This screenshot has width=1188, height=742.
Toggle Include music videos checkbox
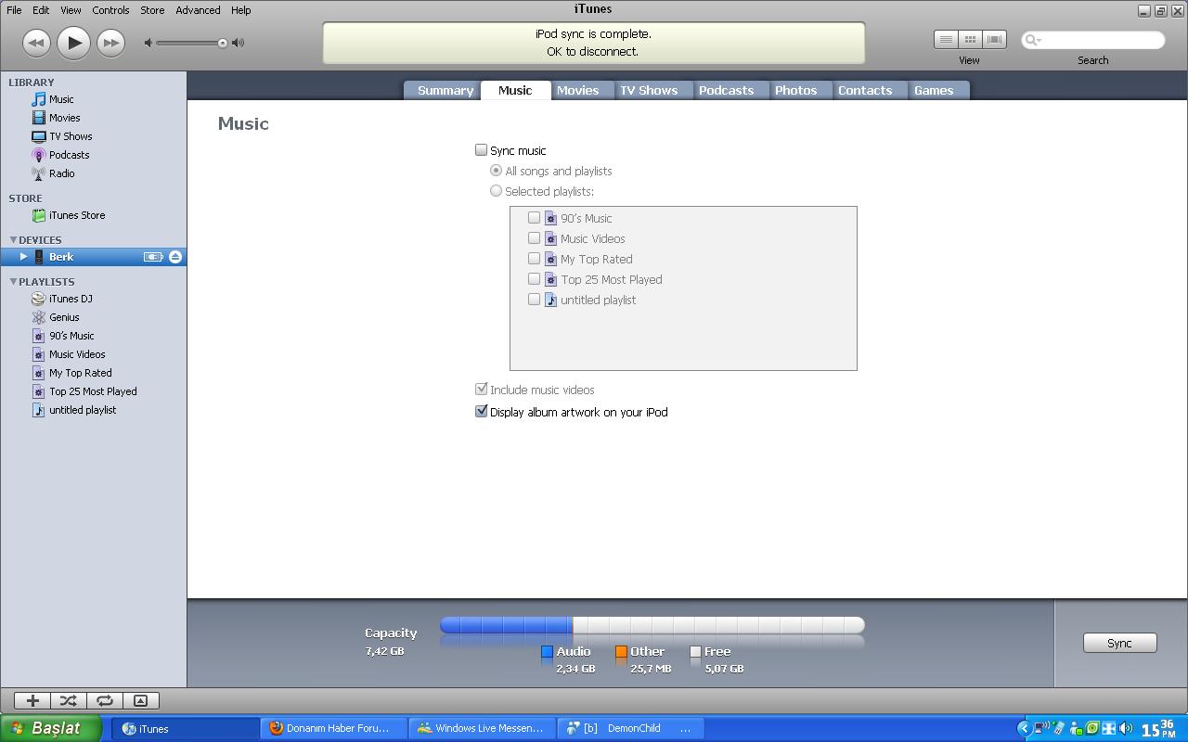pyautogui.click(x=481, y=390)
